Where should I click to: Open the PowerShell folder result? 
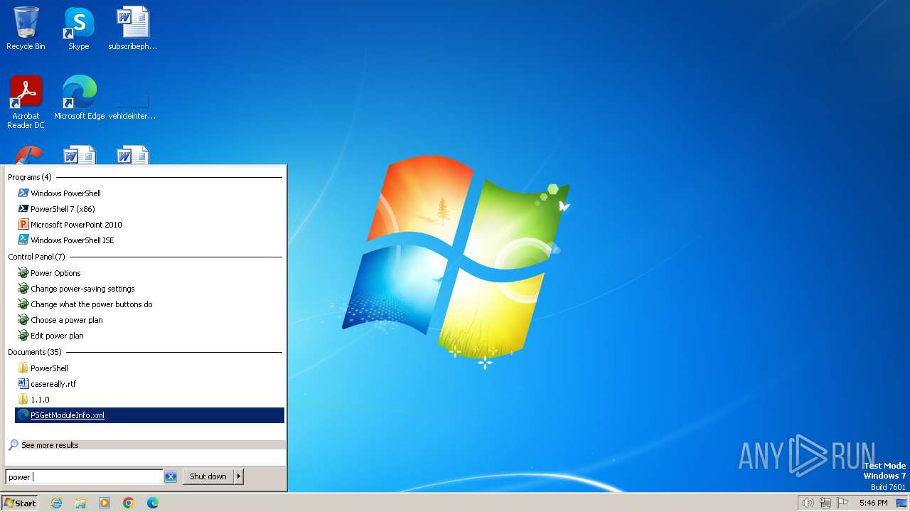pos(149,368)
